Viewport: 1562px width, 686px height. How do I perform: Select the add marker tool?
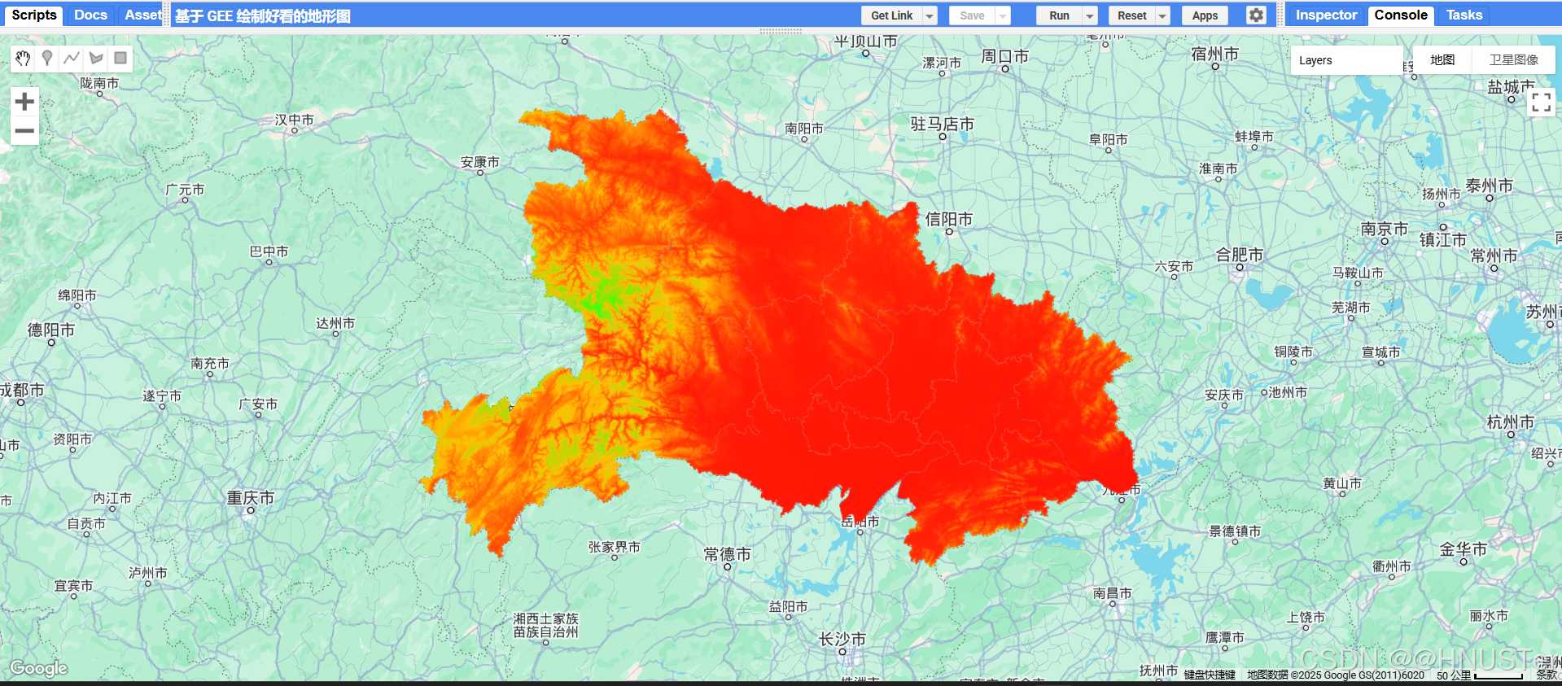(x=47, y=58)
